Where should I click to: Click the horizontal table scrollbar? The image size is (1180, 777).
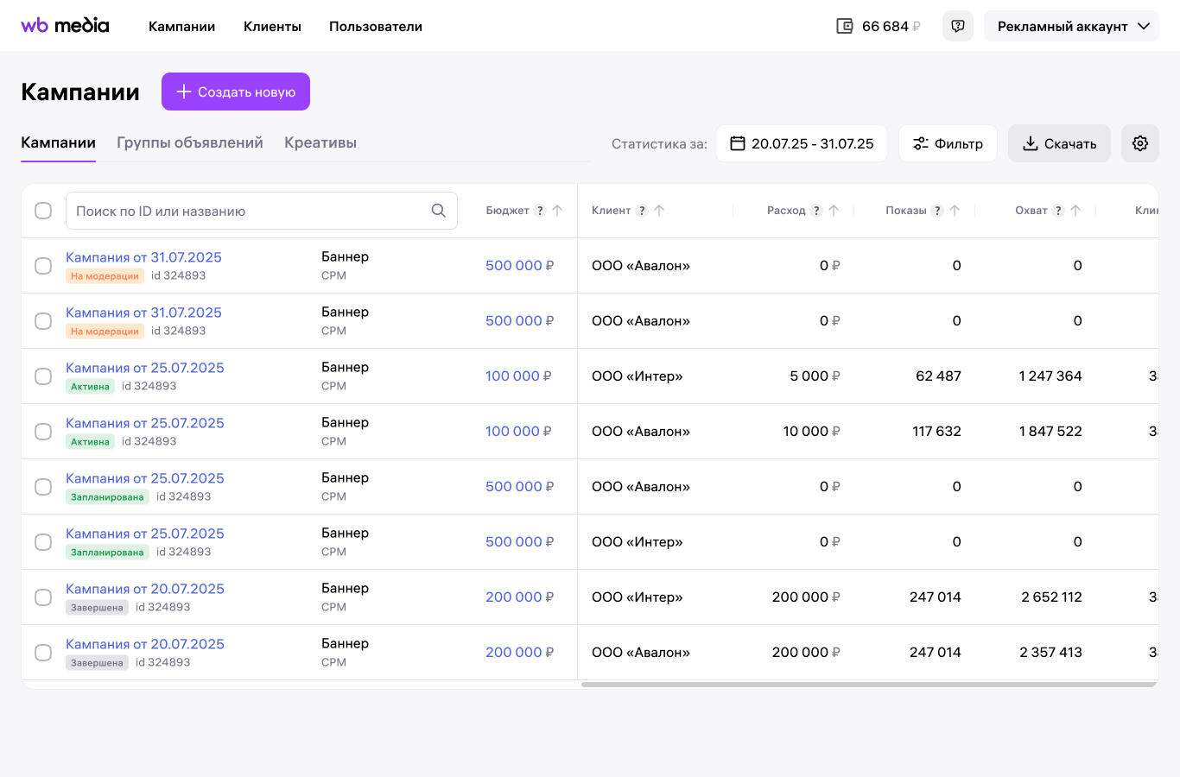[868, 685]
